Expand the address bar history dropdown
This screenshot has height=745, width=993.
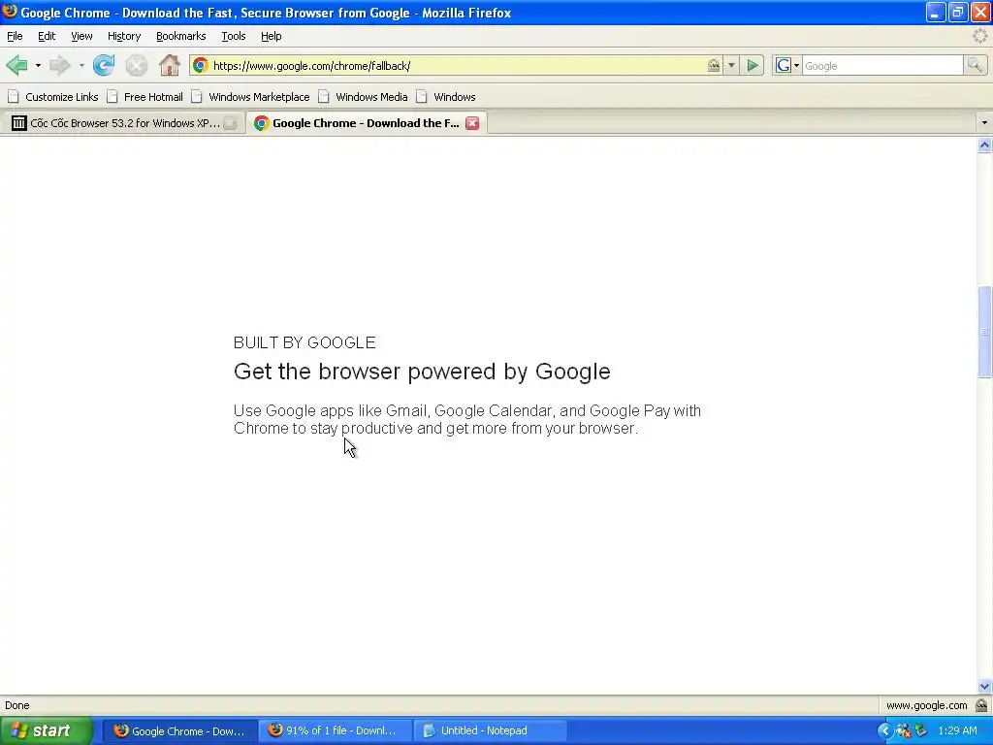(x=731, y=65)
